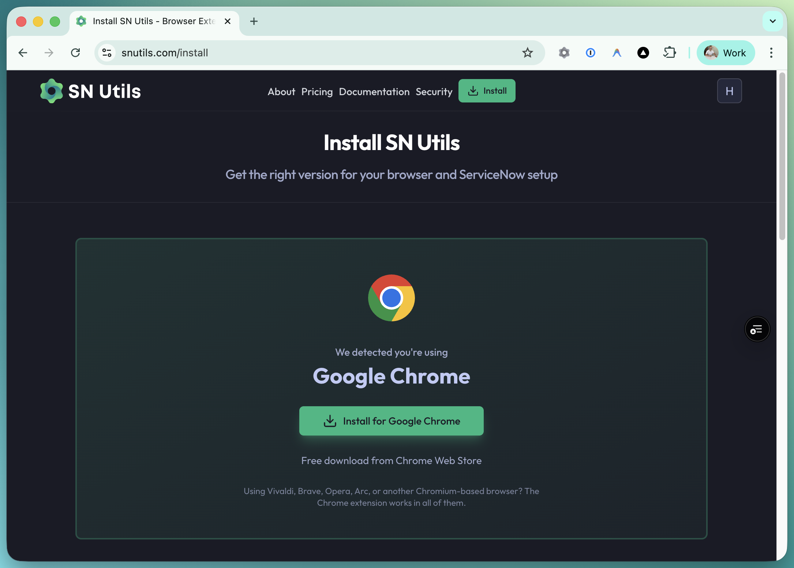The width and height of the screenshot is (794, 568).
Task: Click the colorful A-shaped extension icon
Action: (616, 53)
